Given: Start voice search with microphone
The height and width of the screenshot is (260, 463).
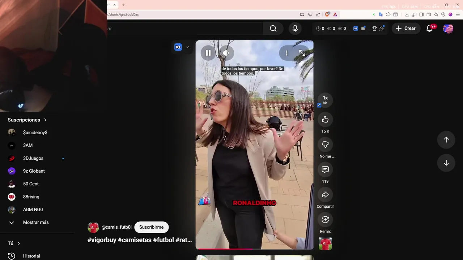Looking at the screenshot, I should [x=295, y=29].
